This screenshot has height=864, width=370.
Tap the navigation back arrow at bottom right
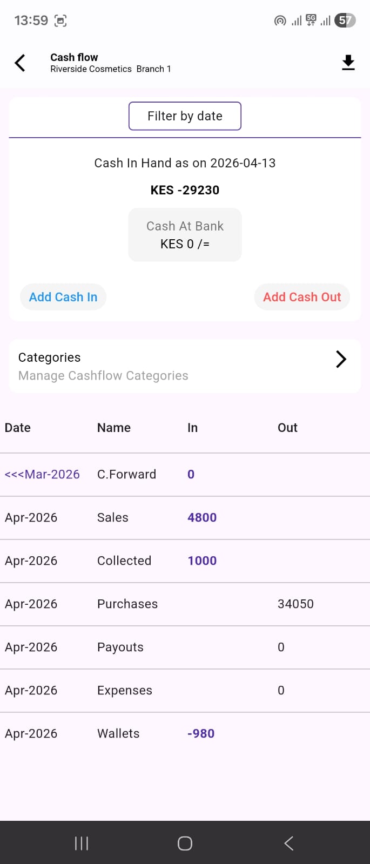(x=288, y=842)
